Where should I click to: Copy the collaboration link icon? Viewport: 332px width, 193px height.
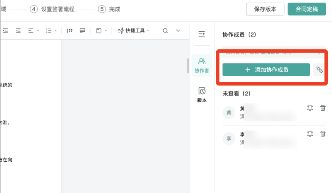click(319, 70)
